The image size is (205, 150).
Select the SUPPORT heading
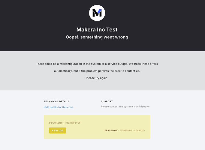[x=107, y=102]
